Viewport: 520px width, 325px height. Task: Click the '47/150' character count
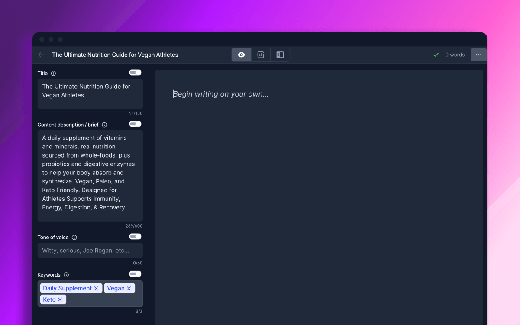136,113
